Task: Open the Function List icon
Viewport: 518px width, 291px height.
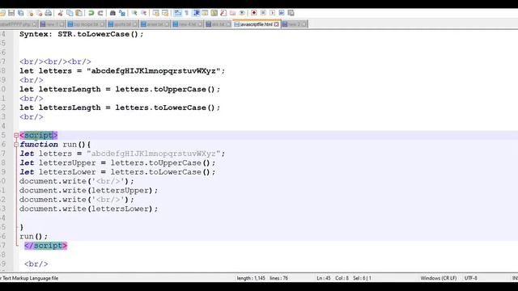Action: [223, 13]
